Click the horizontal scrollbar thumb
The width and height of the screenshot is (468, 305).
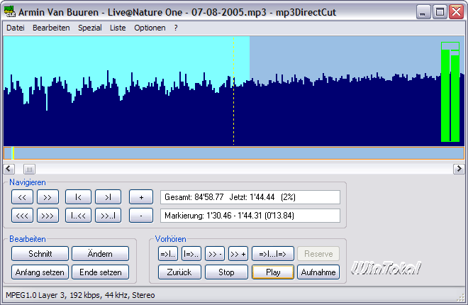[29, 169]
